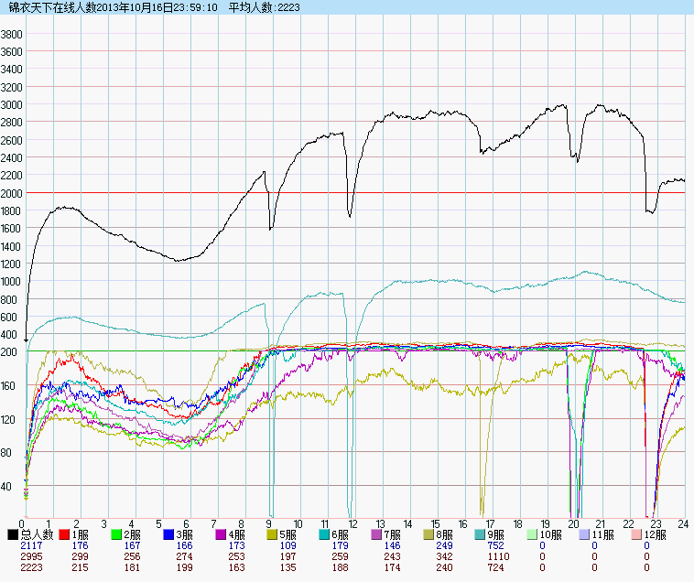Screen dimensions: 694x582
Task: Choose the violet 7服 legend swatch
Action: (x=377, y=533)
